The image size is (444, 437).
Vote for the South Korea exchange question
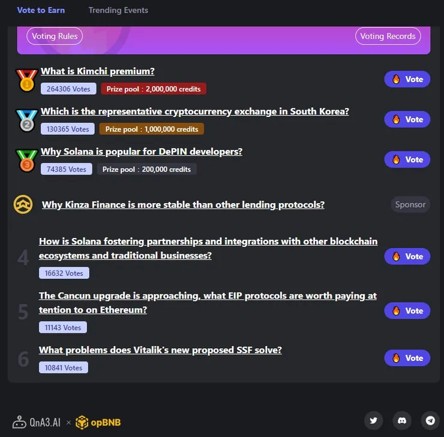[x=407, y=119]
